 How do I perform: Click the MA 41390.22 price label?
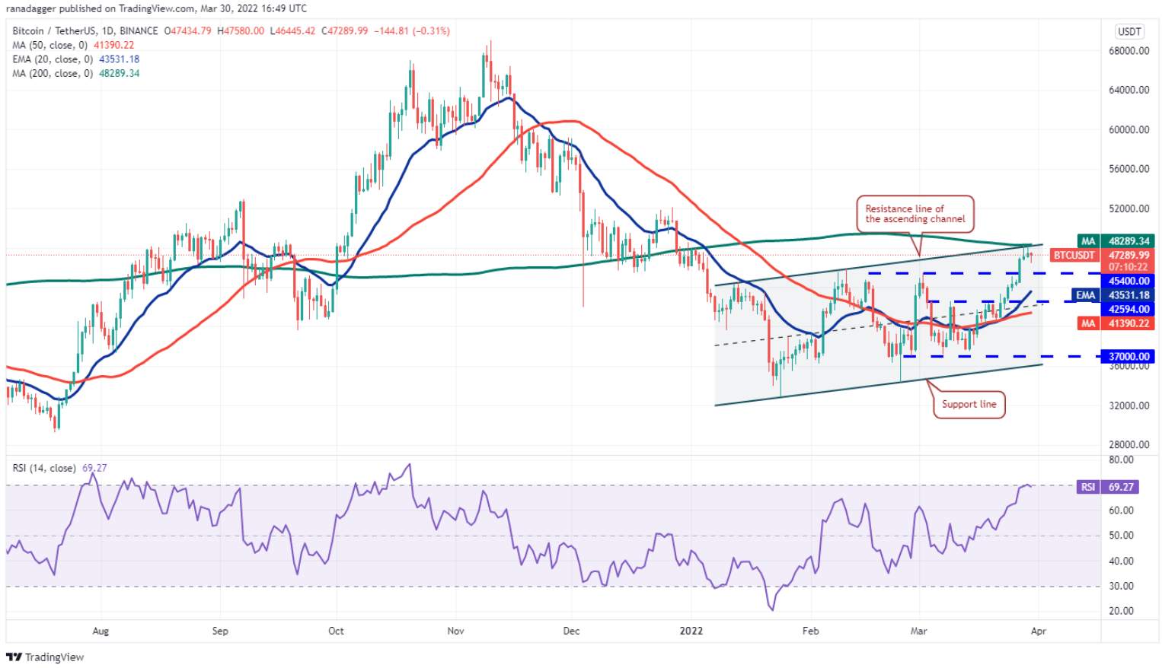click(1116, 323)
